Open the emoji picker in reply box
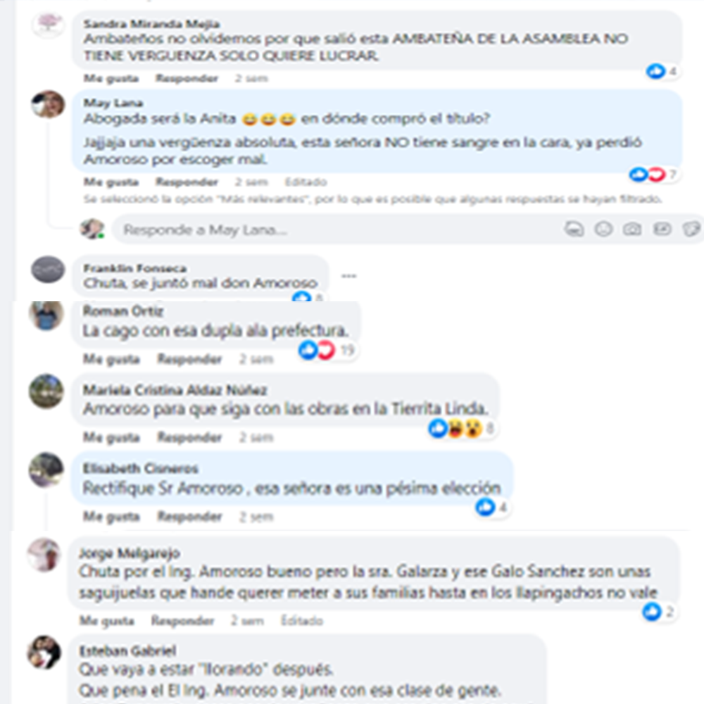 (603, 230)
